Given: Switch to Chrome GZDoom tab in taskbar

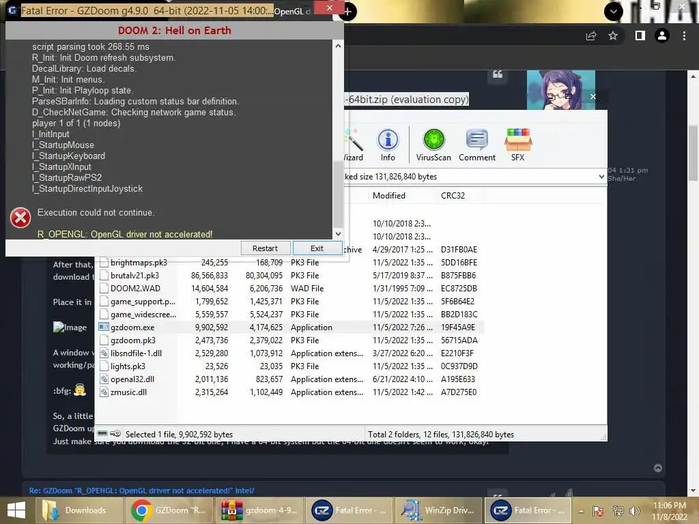Looking at the screenshot, I should pos(169,510).
